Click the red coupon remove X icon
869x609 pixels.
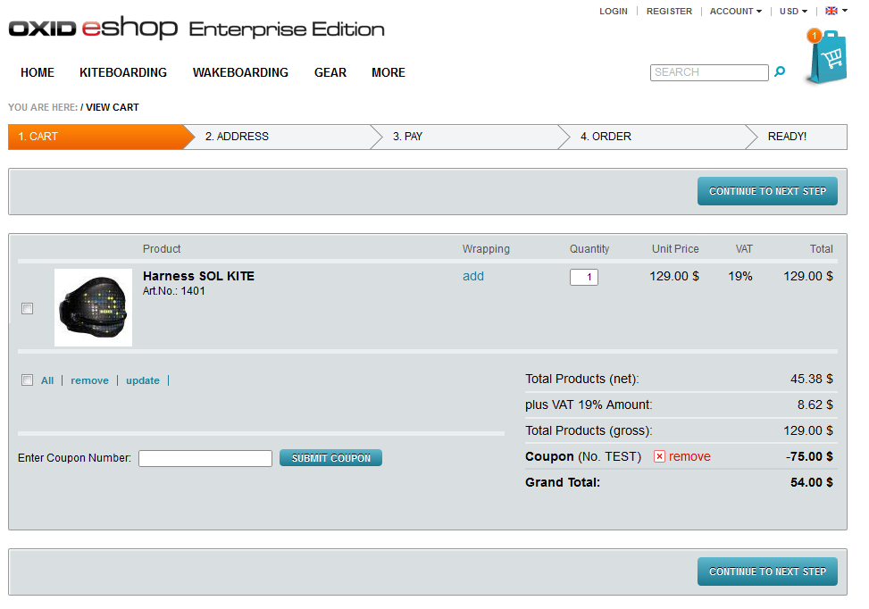click(x=659, y=456)
